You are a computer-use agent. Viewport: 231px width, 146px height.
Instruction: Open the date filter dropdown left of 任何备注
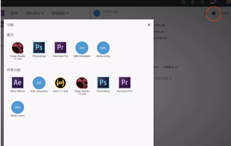[156, 67]
